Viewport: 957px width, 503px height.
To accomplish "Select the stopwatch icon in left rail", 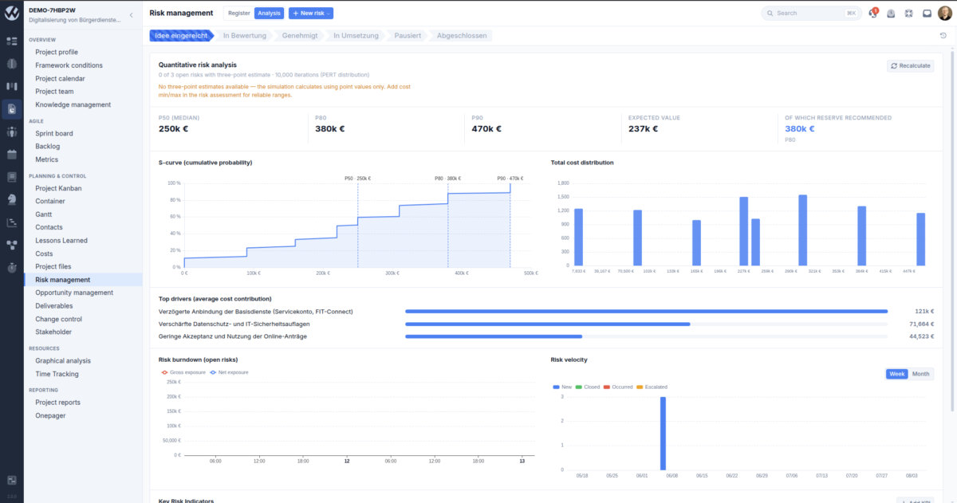I will (x=11, y=267).
